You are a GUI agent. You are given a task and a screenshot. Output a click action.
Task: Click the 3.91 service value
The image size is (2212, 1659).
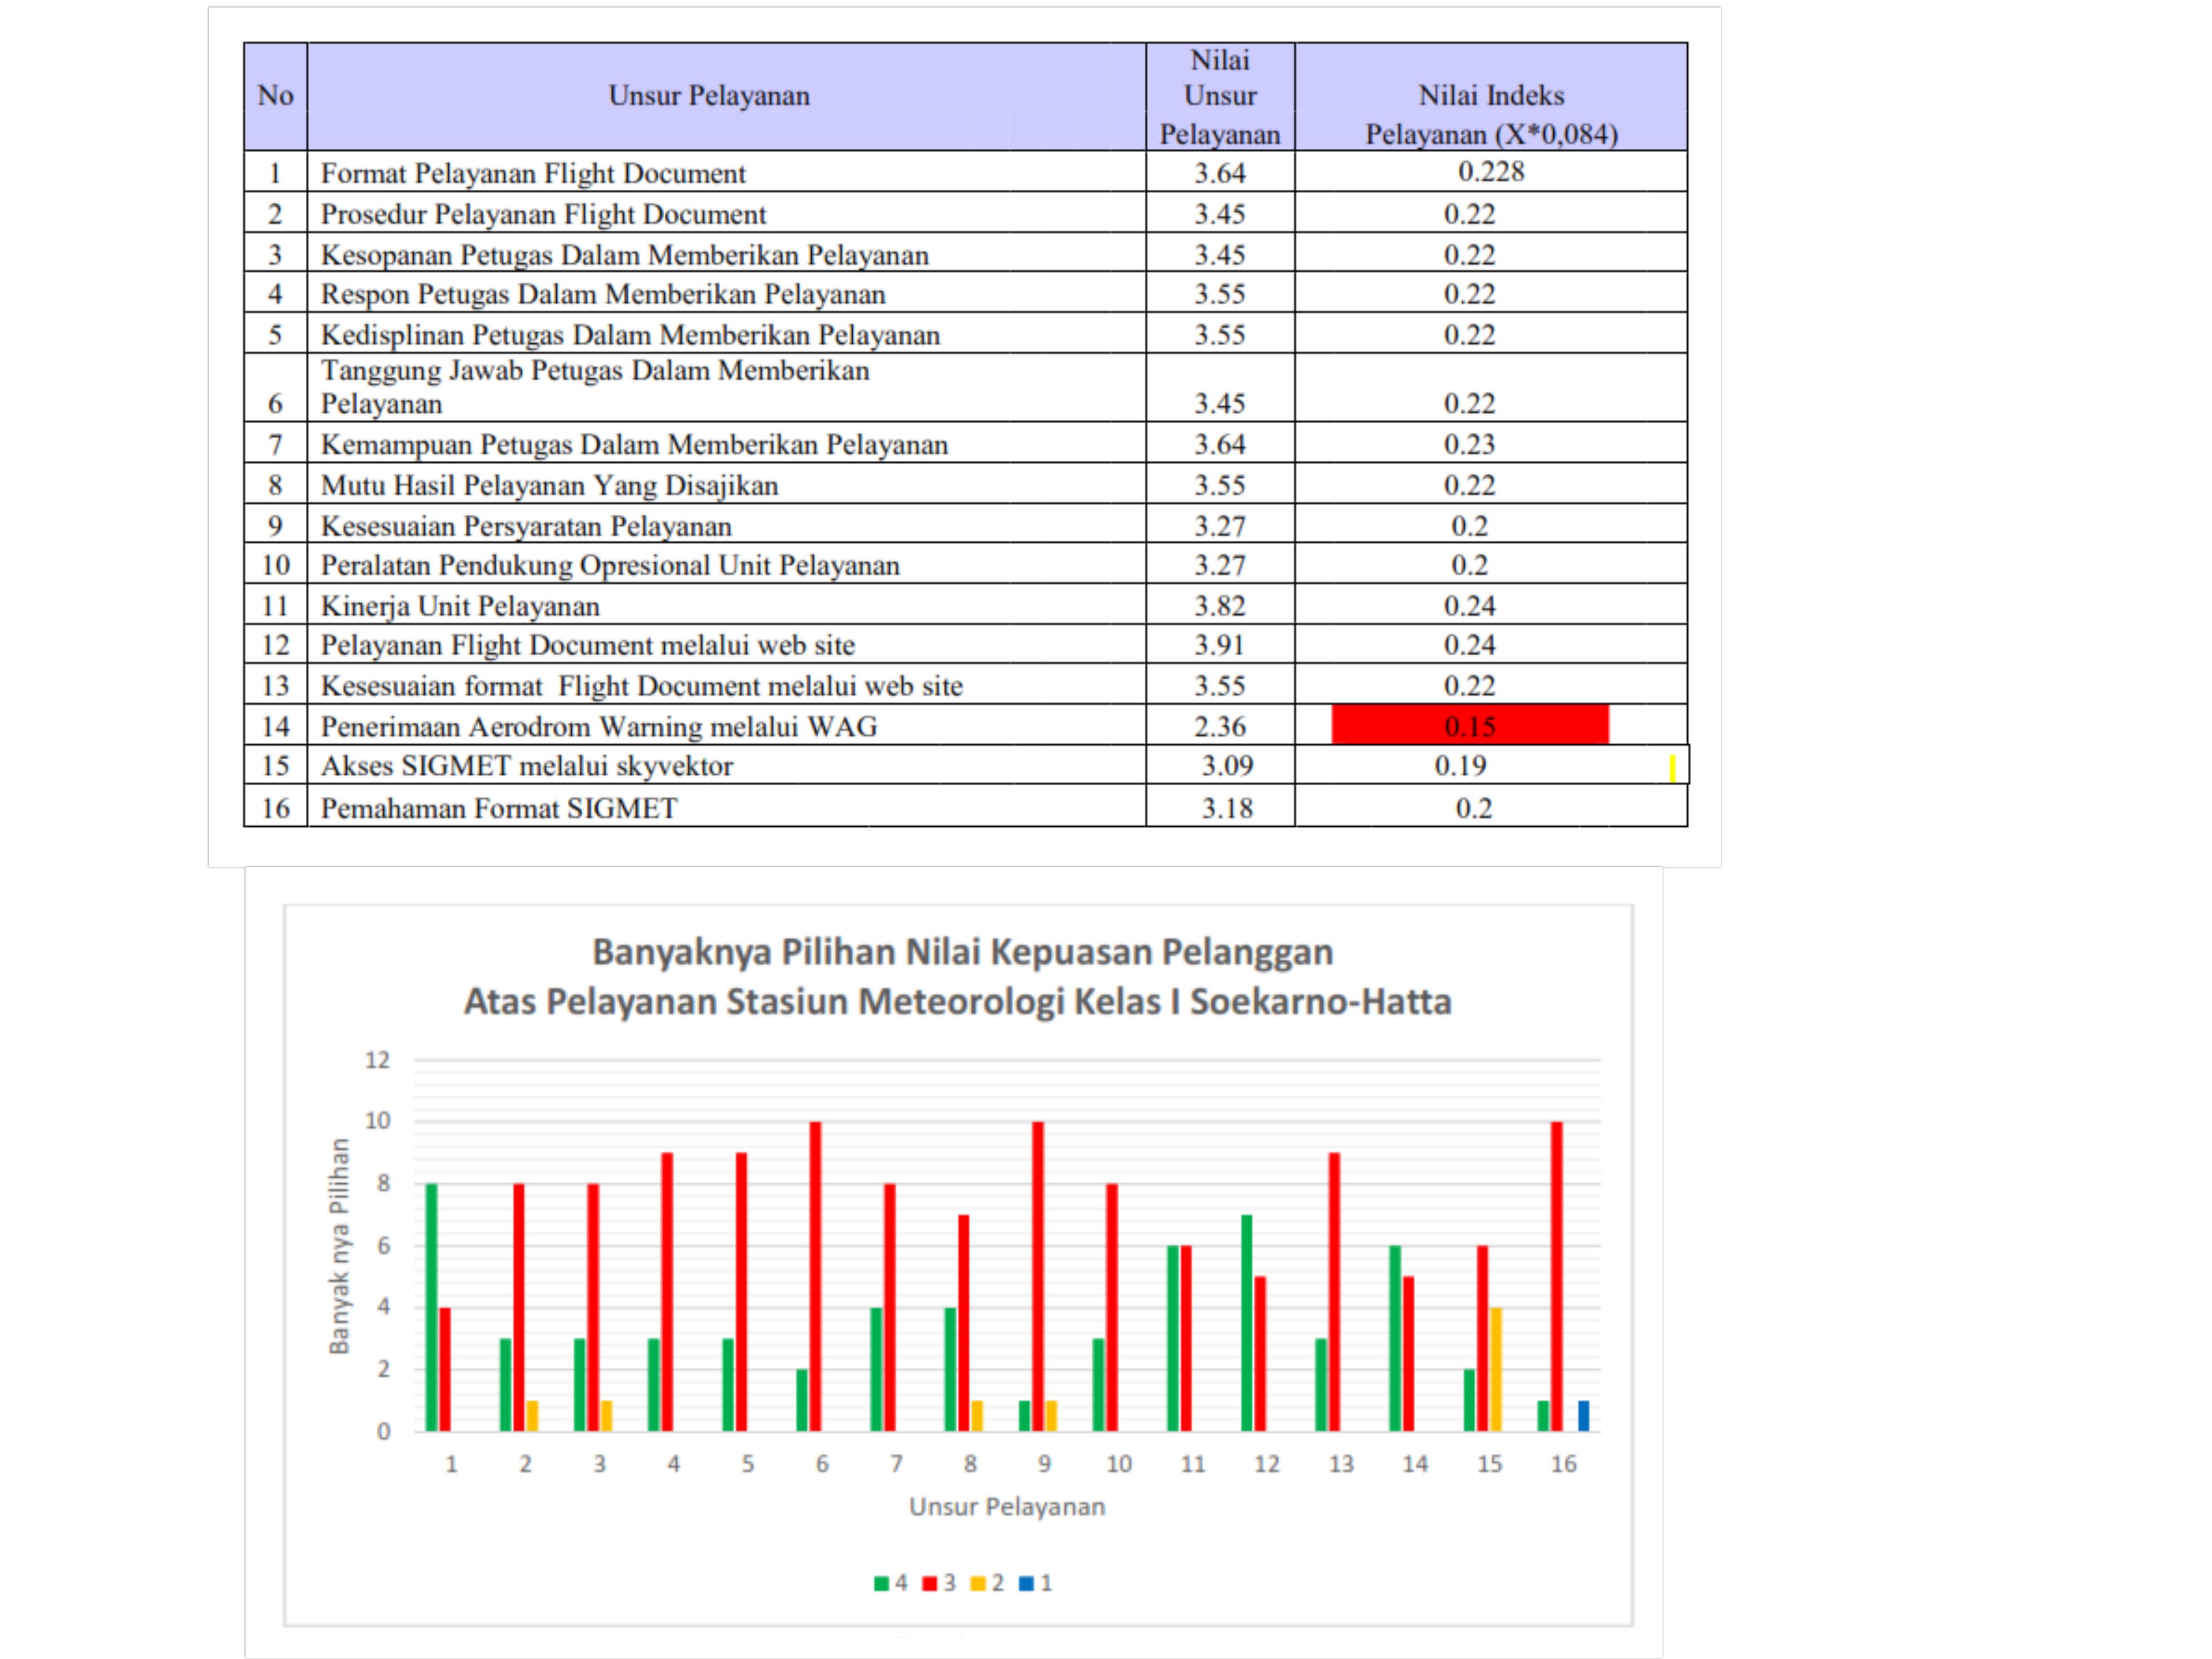(x=1220, y=645)
